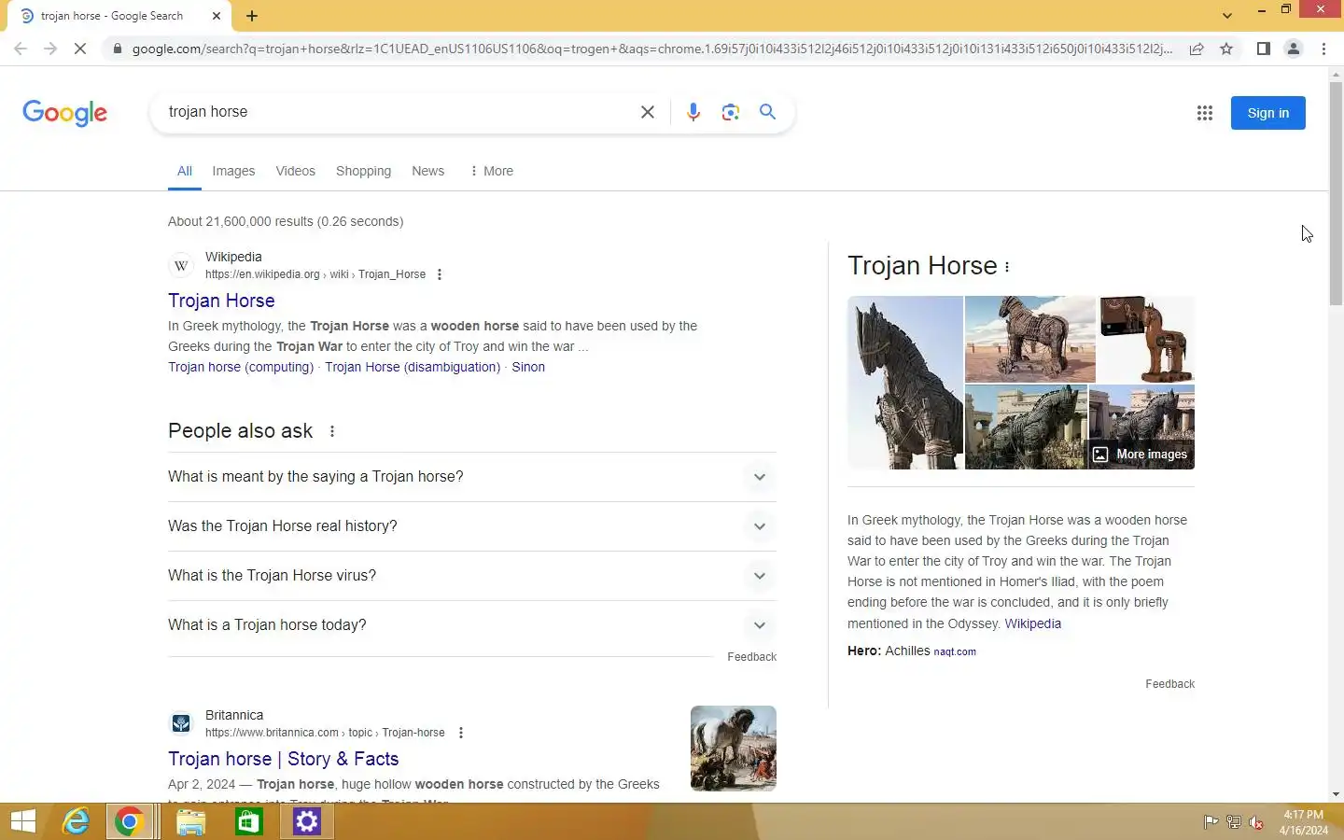Open Britannica Trojan horse Story & Facts
1344x840 pixels.
[284, 759]
